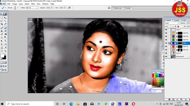Click Jump to ImageReady button

click(4, 70)
